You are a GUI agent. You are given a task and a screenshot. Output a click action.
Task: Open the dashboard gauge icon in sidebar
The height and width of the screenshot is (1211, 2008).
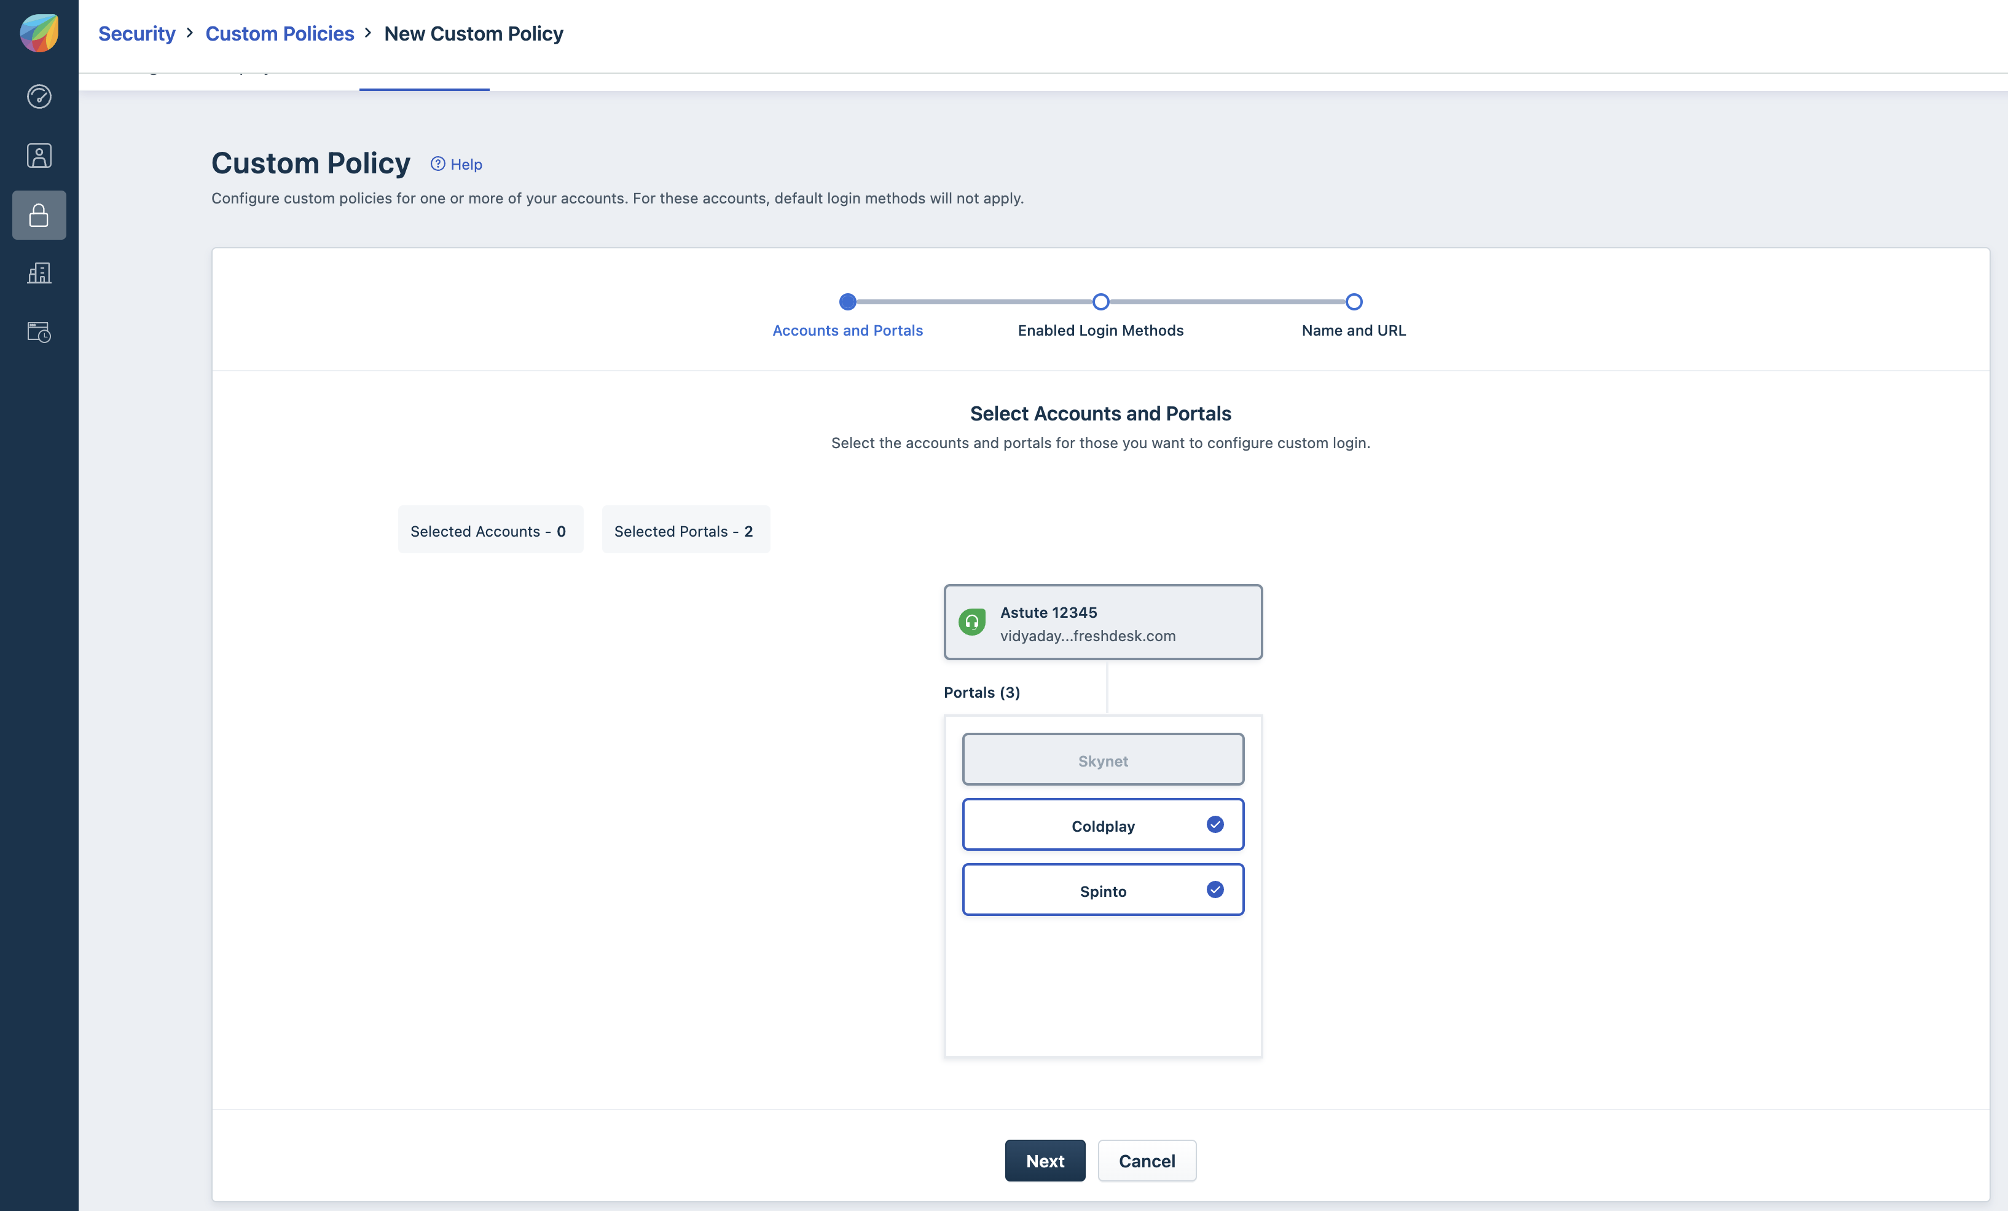(39, 97)
